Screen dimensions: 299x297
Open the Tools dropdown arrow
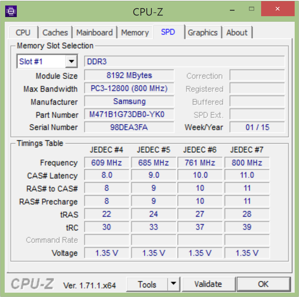174,284
